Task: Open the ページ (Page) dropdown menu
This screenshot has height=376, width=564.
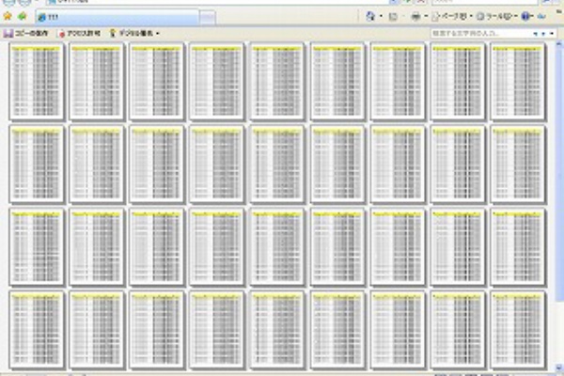Action: [x=451, y=17]
